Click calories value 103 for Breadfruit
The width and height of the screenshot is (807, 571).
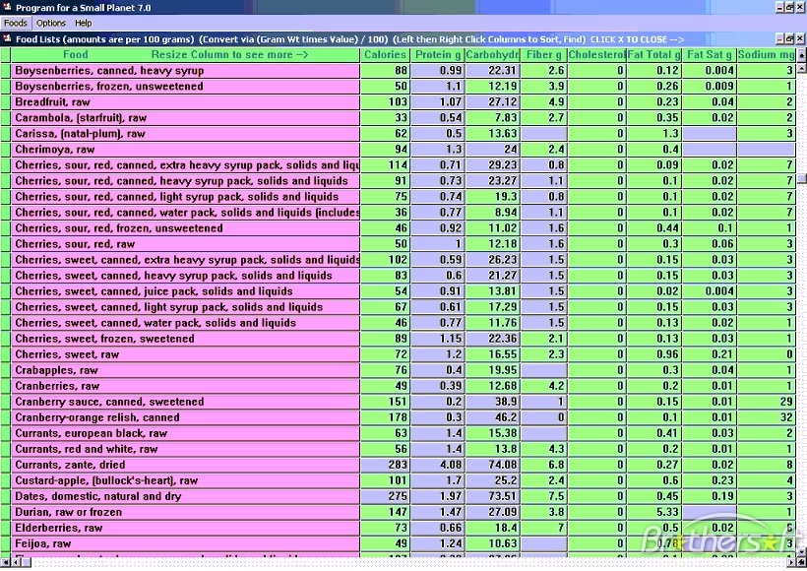tap(385, 102)
